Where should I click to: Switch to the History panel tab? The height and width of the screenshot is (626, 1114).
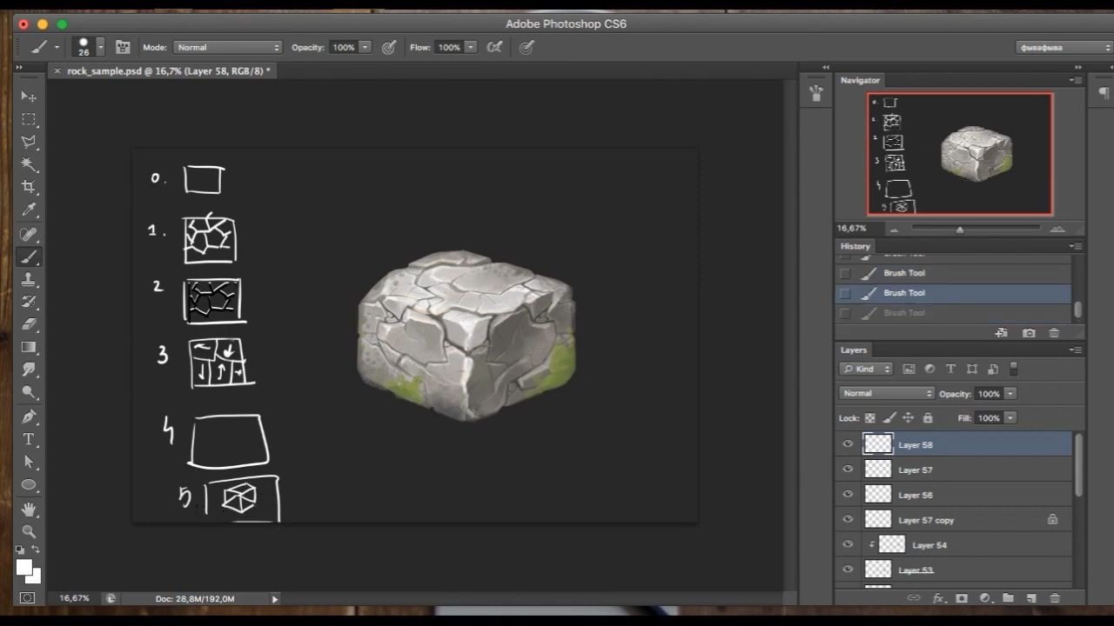(x=855, y=246)
